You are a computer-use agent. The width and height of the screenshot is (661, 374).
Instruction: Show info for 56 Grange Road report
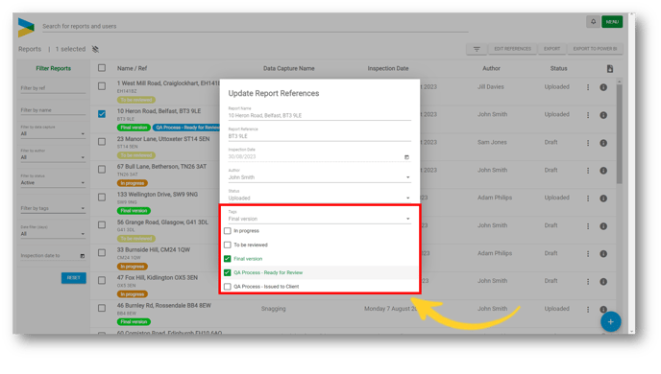(603, 226)
